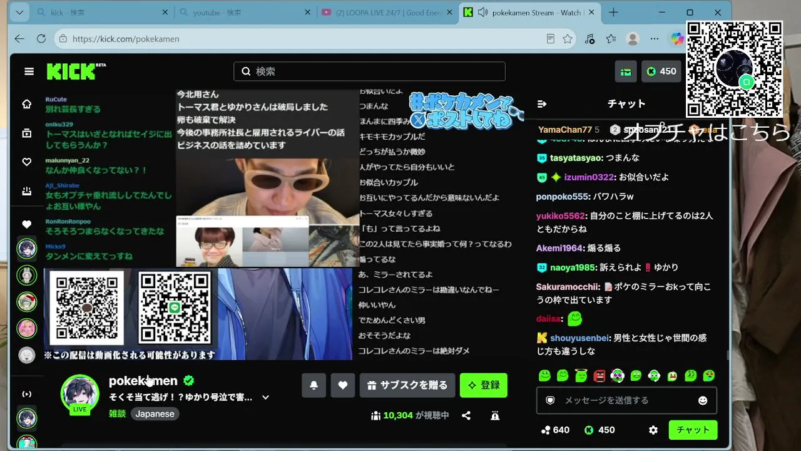Open user shouyusenbei in chat
This screenshot has width=801, height=451.
(579, 338)
